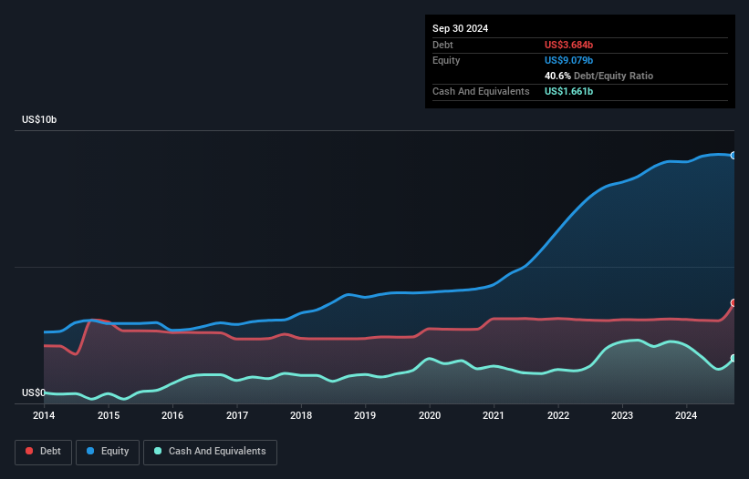This screenshot has width=749, height=479.
Task: Click the Debt label in tooltip
Action: coord(442,45)
